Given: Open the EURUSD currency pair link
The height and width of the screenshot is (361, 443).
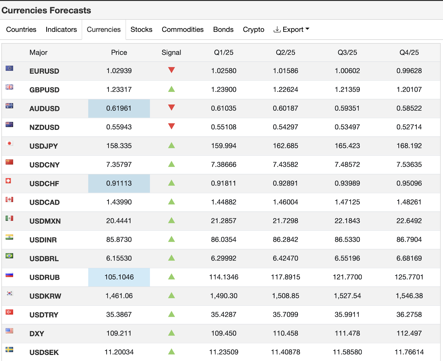Looking at the screenshot, I should [x=44, y=71].
